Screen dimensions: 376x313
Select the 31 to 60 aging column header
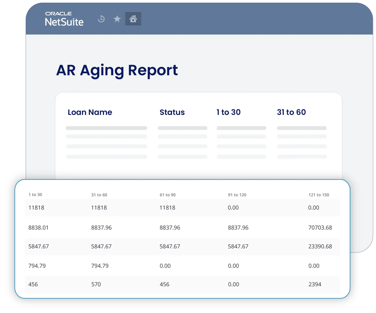pyautogui.click(x=291, y=112)
